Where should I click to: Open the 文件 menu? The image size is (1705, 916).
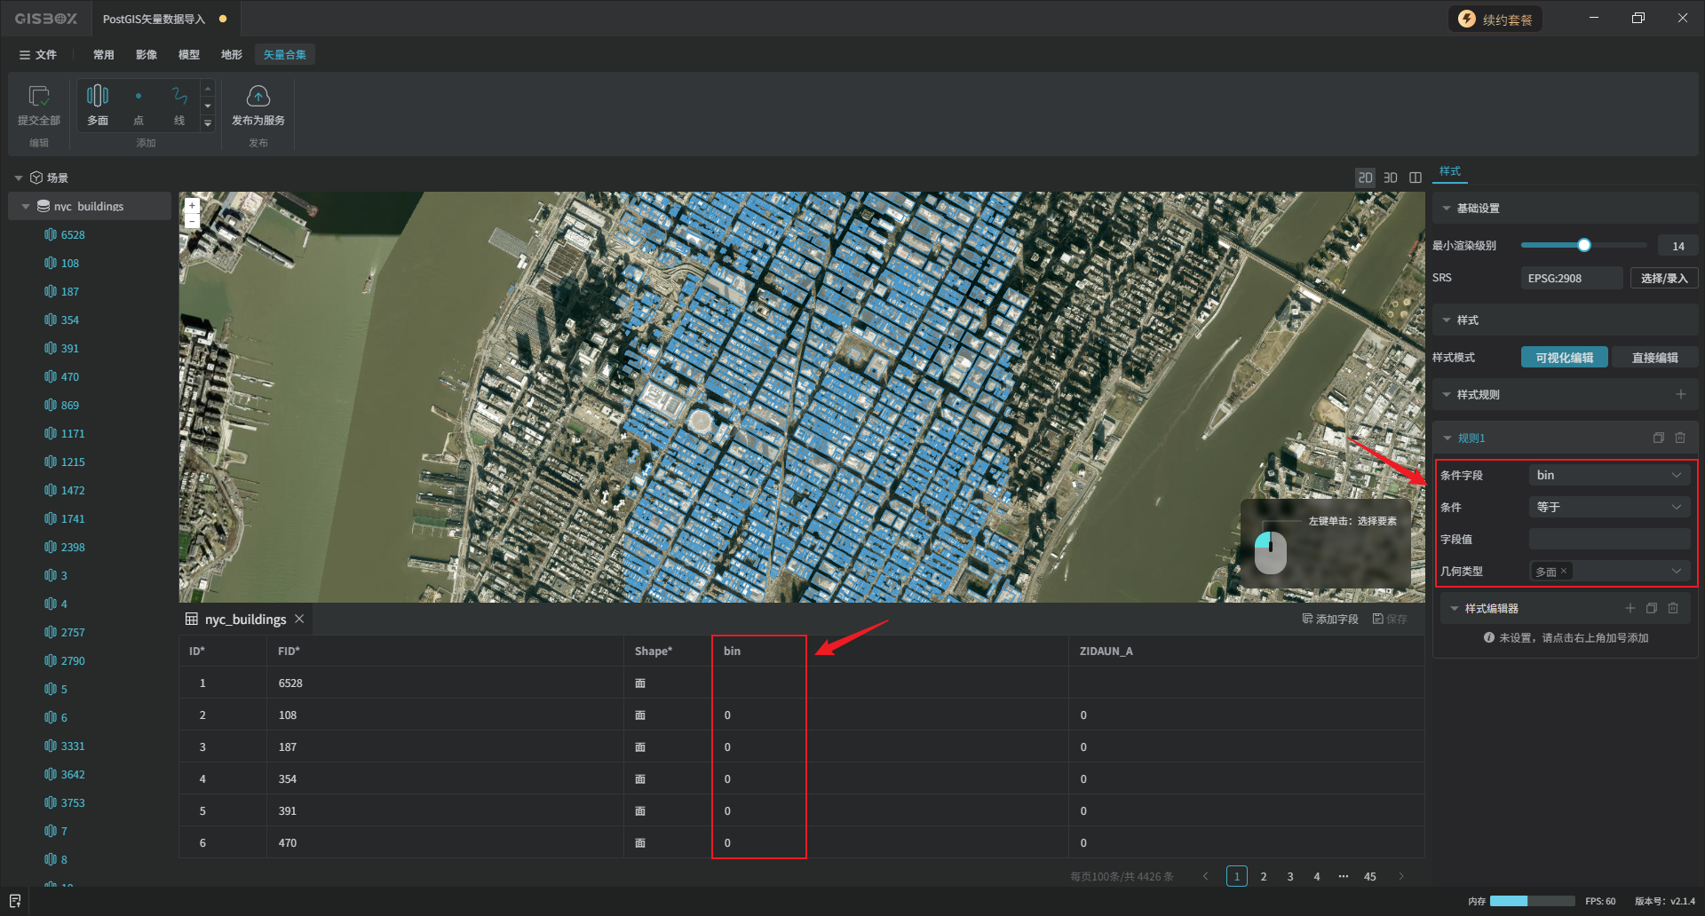click(38, 55)
